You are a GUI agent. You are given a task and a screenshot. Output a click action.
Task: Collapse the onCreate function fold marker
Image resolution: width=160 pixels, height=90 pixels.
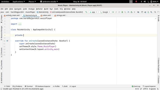click(x=10, y=41)
